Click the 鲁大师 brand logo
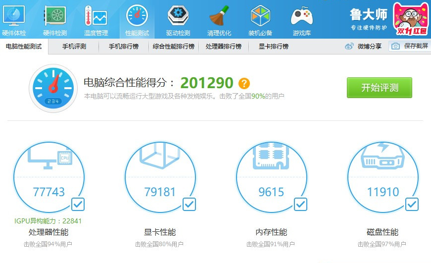 click(369, 14)
